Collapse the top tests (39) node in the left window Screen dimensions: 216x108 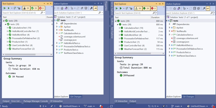(x=4, y=21)
